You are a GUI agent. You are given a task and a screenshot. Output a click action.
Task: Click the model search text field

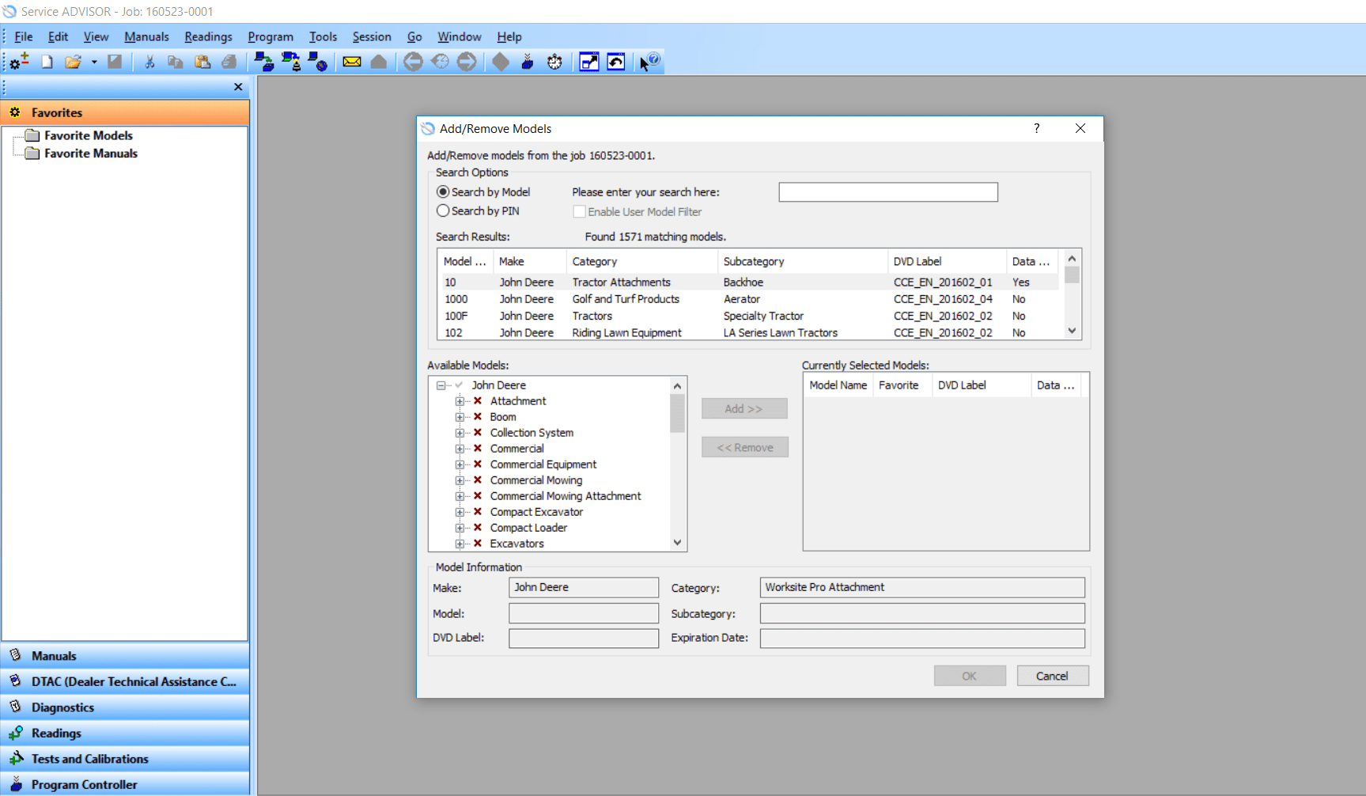tap(888, 192)
